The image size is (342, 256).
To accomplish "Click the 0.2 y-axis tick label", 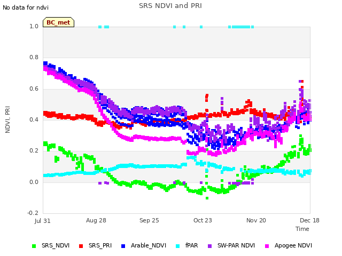I will (x=34, y=151).
